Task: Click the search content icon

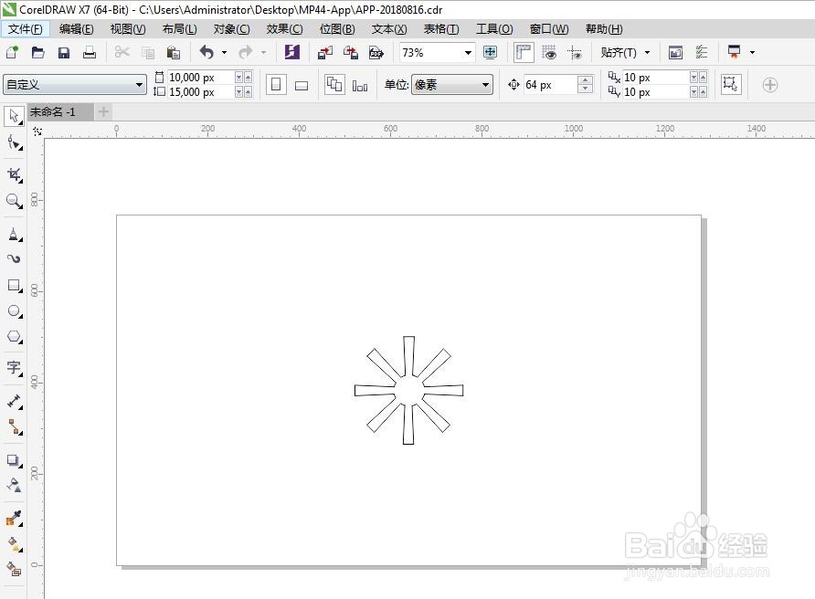Action: tap(291, 52)
